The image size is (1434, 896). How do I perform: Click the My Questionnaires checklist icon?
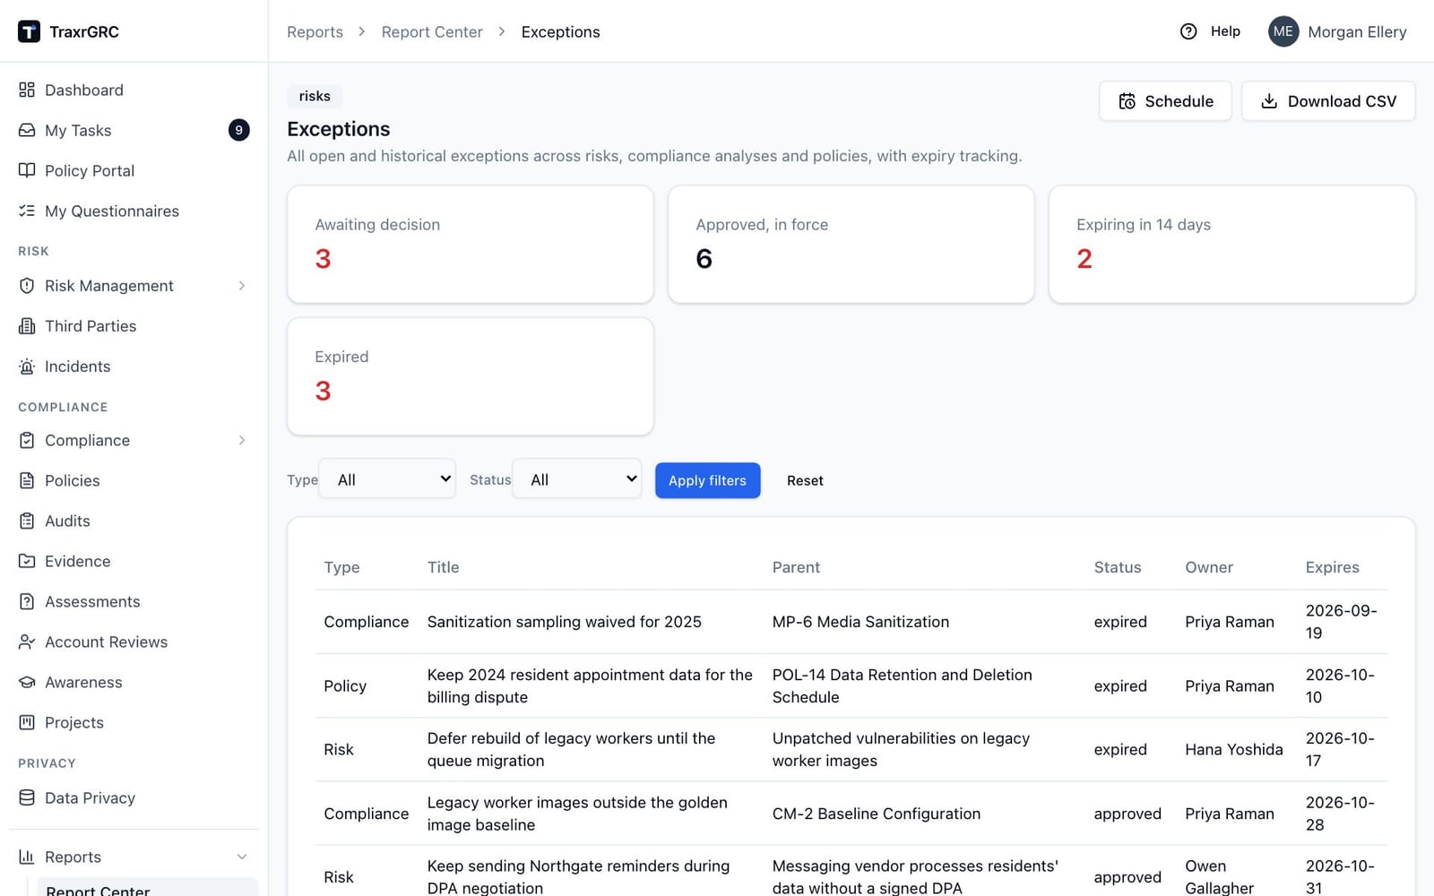(x=27, y=211)
